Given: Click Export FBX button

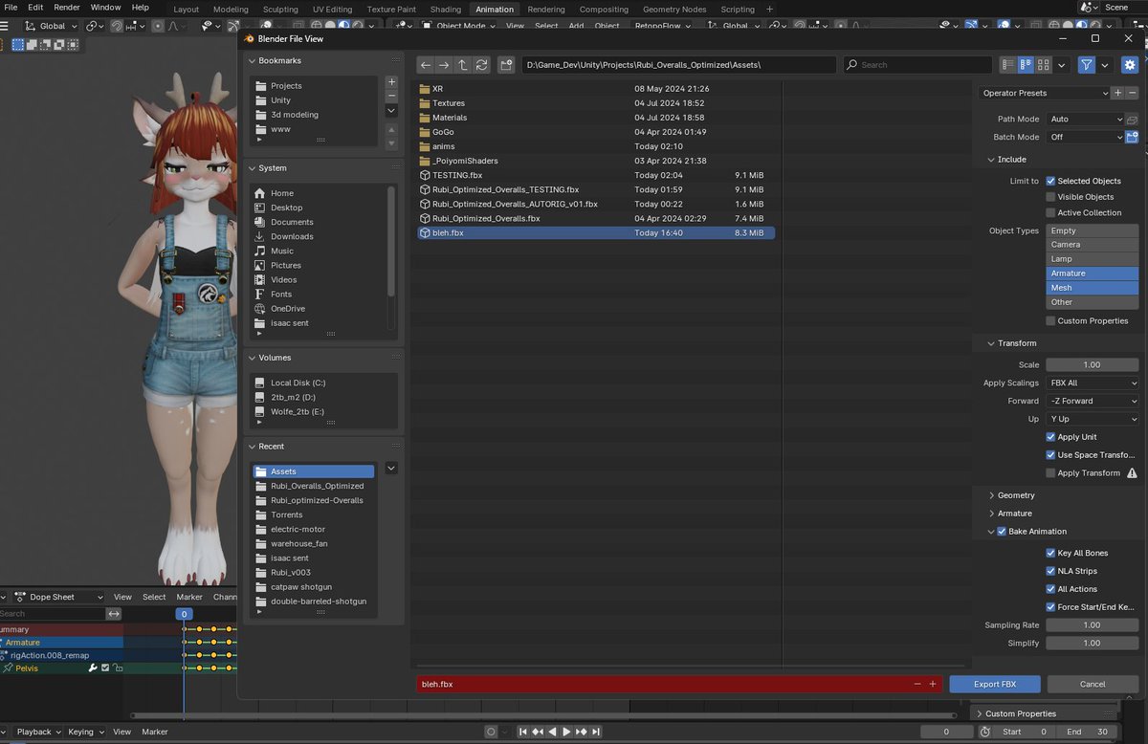Looking at the screenshot, I should [x=995, y=685].
